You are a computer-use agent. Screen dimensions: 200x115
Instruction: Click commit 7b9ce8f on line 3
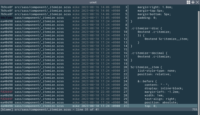point(7,7)
